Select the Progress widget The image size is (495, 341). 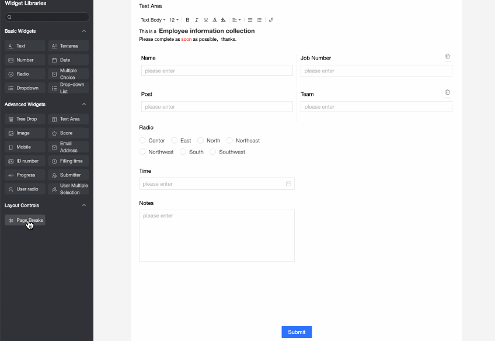25,175
